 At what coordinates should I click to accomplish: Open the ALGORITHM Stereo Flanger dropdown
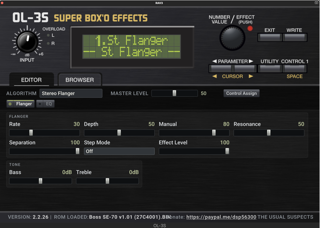(x=71, y=93)
